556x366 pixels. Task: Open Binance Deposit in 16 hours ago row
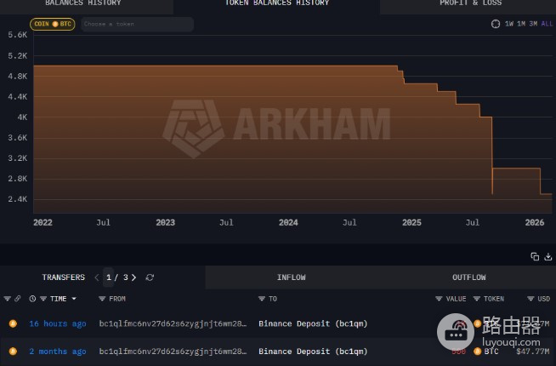313,323
